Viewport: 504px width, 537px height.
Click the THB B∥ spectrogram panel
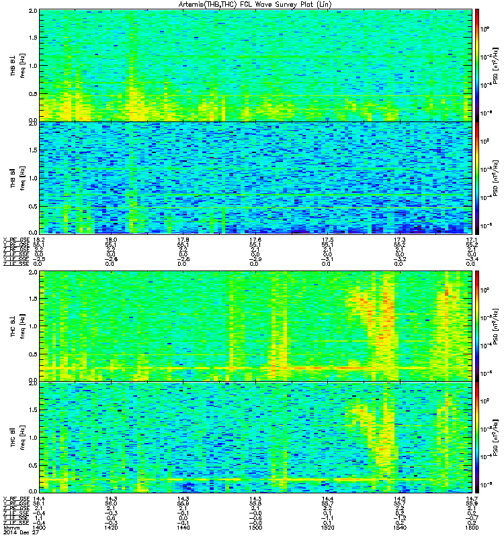tap(255, 178)
